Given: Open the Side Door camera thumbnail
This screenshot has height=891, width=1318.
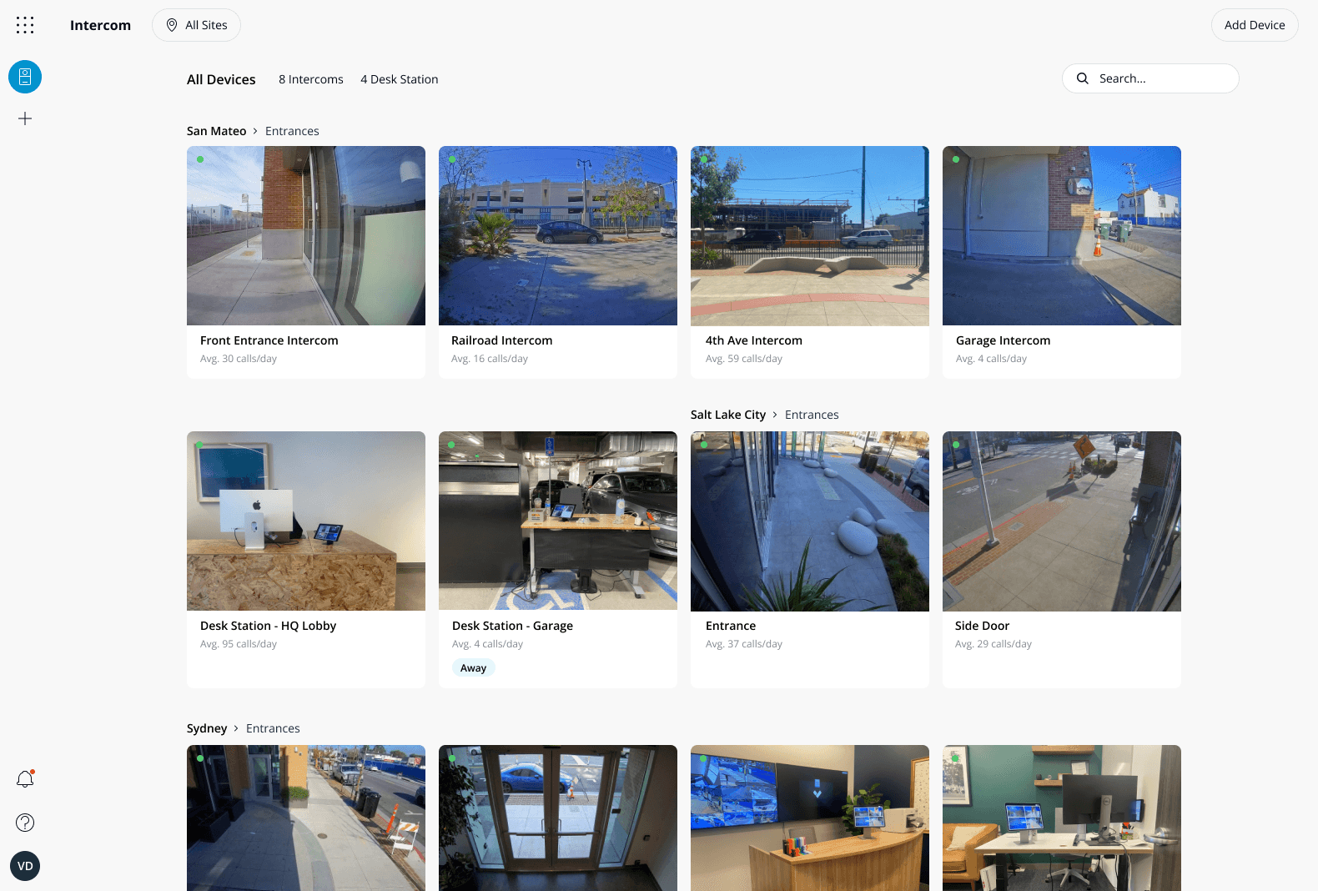Looking at the screenshot, I should 1062,521.
